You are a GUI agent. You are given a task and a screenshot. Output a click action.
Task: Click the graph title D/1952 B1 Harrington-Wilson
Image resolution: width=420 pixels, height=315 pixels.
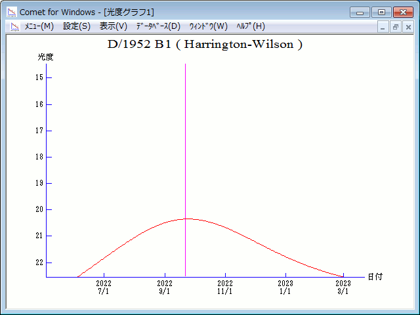click(205, 45)
